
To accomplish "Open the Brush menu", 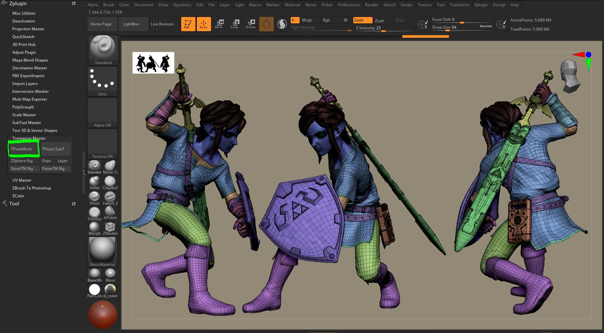I will [108, 5].
